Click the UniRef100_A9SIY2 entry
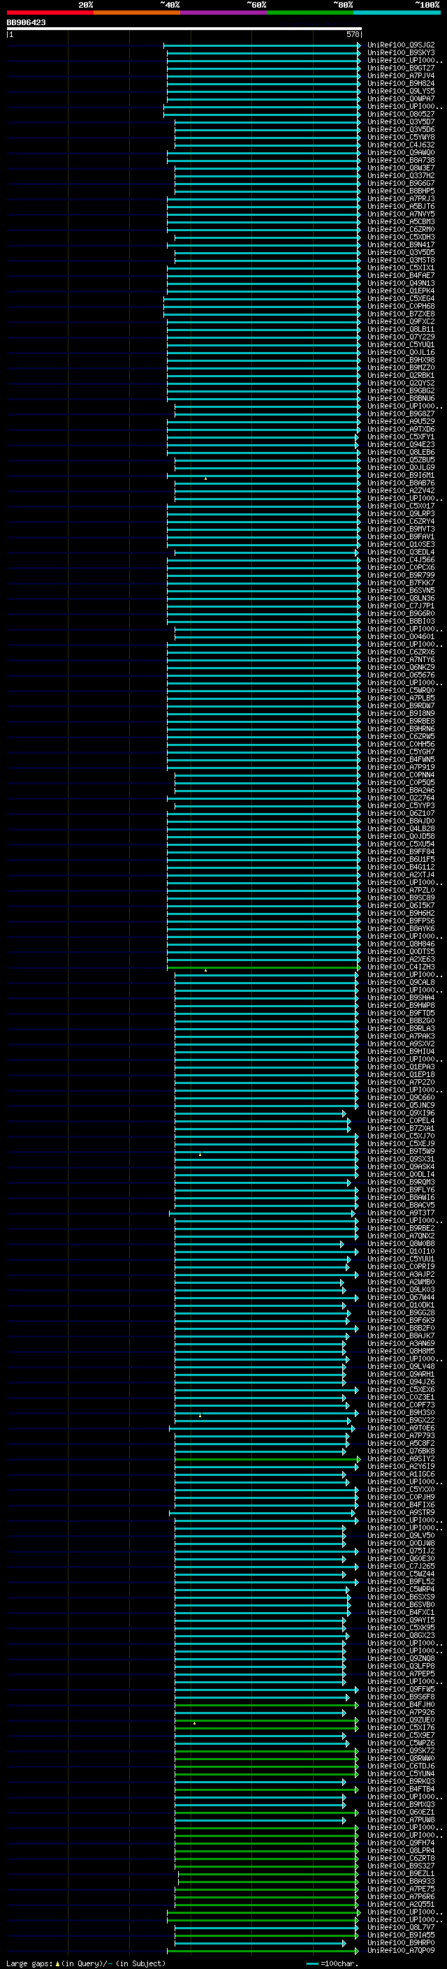 (x=401, y=1458)
